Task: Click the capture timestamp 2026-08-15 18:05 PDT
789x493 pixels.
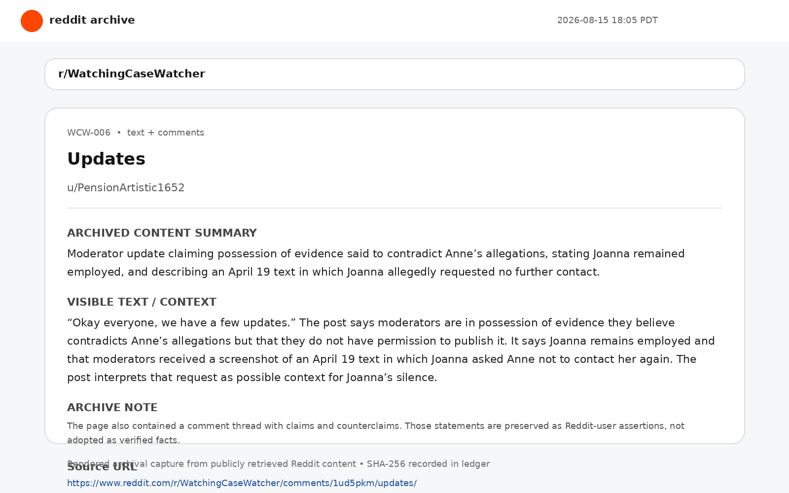Action: 608,20
